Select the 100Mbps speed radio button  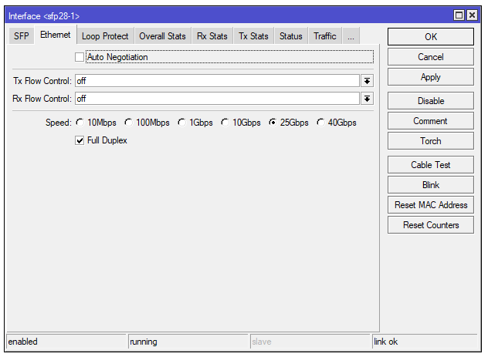pos(128,123)
